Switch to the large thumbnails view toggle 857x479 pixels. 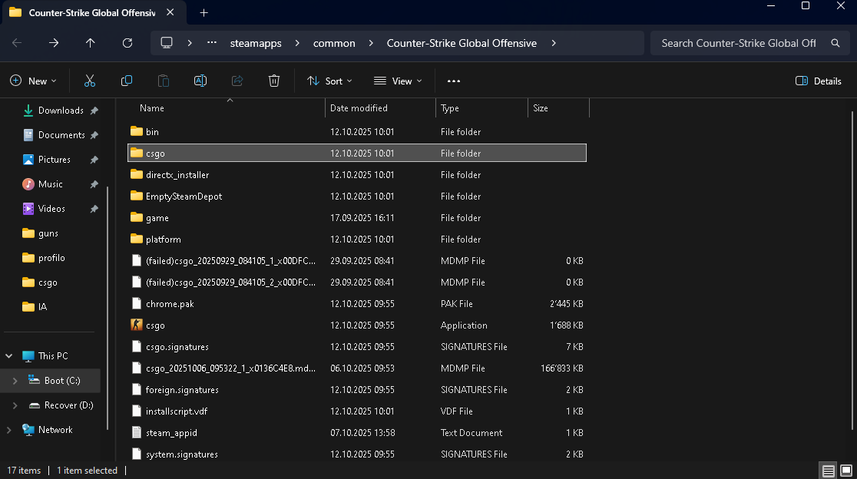tap(845, 471)
